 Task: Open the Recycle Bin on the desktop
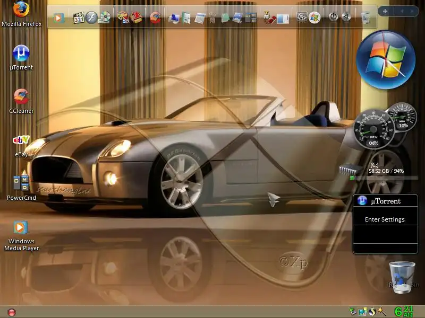[402, 277]
